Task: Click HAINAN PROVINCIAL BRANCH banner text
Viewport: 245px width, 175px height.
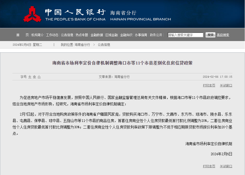Action: [x=140, y=19]
